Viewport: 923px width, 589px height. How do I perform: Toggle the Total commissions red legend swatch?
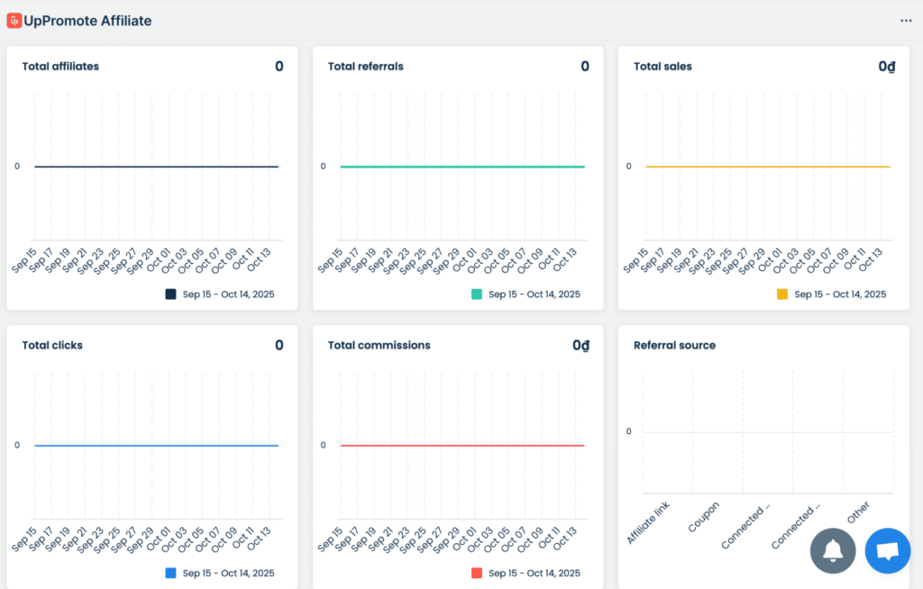[476, 574]
